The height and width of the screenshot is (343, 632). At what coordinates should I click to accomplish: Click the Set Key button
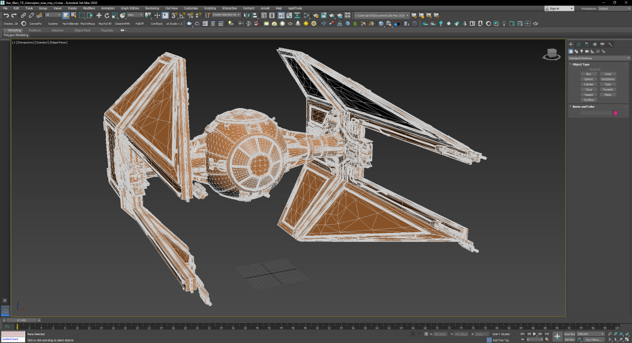[x=569, y=340]
